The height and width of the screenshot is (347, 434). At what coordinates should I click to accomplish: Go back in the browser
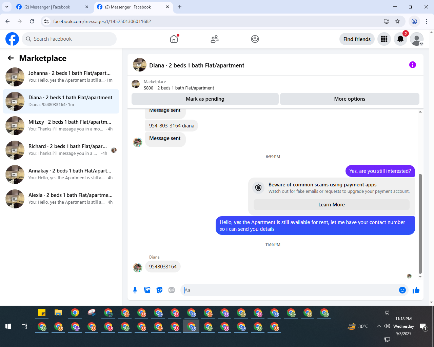7,21
